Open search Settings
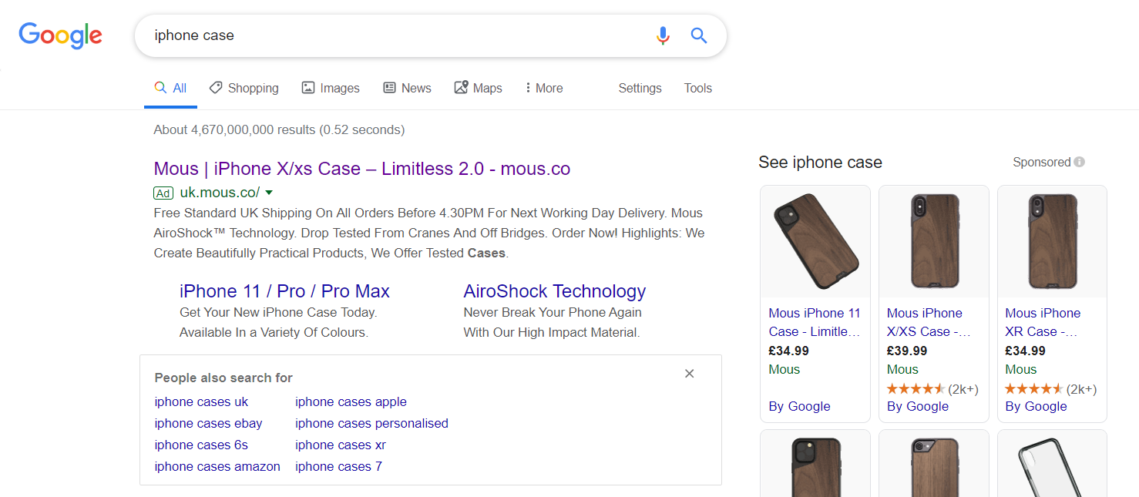1139x497 pixels. [640, 88]
